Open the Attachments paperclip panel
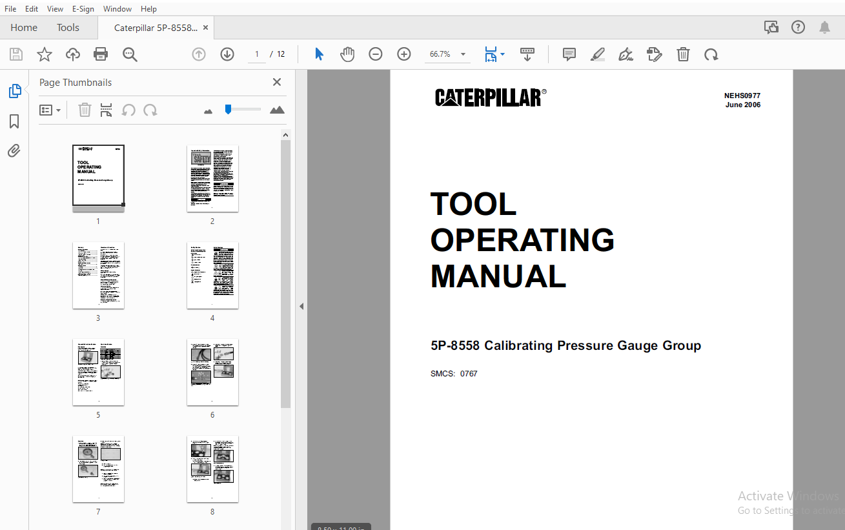The width and height of the screenshot is (845, 530). pos(14,151)
